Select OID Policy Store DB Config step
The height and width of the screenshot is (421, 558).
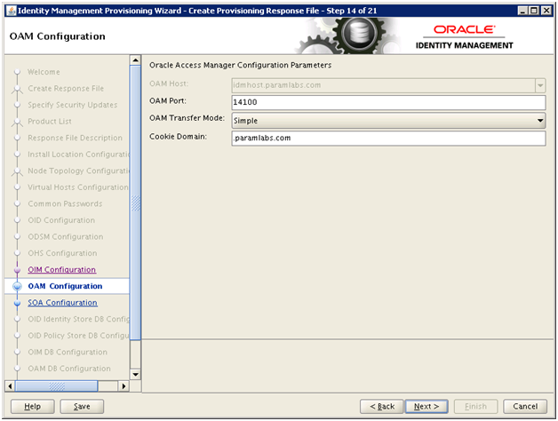point(79,336)
